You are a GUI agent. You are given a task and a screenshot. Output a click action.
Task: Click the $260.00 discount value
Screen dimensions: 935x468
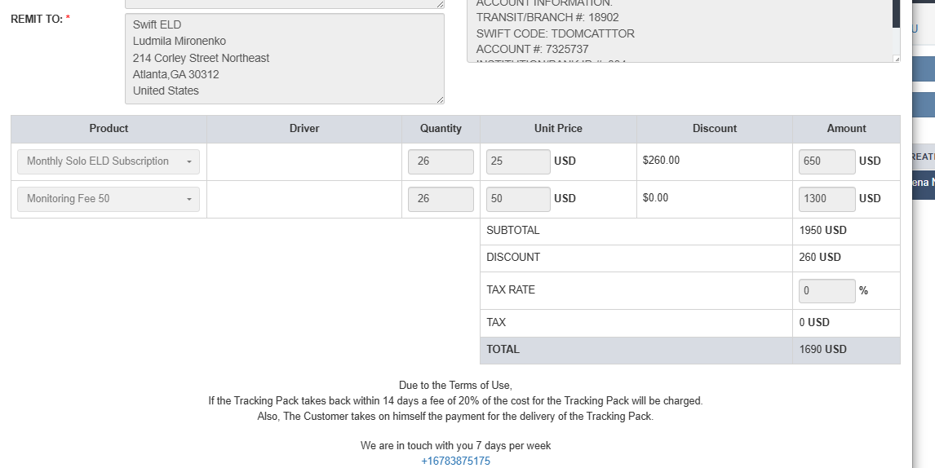[x=661, y=161]
